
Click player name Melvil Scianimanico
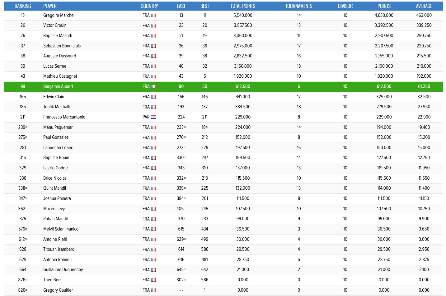pyautogui.click(x=61, y=229)
